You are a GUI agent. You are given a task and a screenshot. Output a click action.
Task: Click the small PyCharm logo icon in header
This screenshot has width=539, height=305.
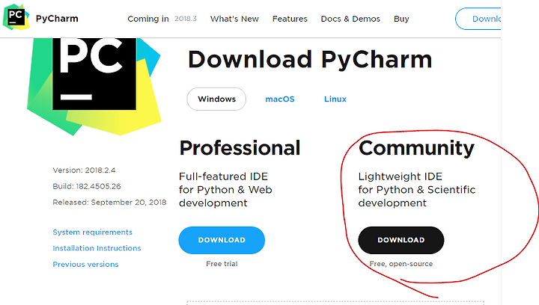[x=16, y=16]
